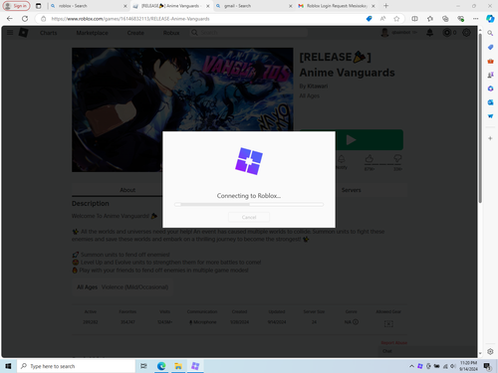498x373 pixels.
Task: Open Roblox from the taskbar
Action: click(x=195, y=366)
